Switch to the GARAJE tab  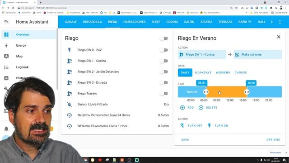click(x=71, y=22)
